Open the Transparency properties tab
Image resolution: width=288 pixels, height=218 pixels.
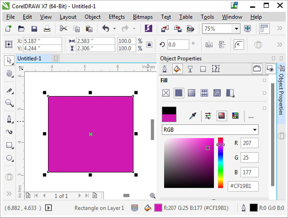(190, 69)
